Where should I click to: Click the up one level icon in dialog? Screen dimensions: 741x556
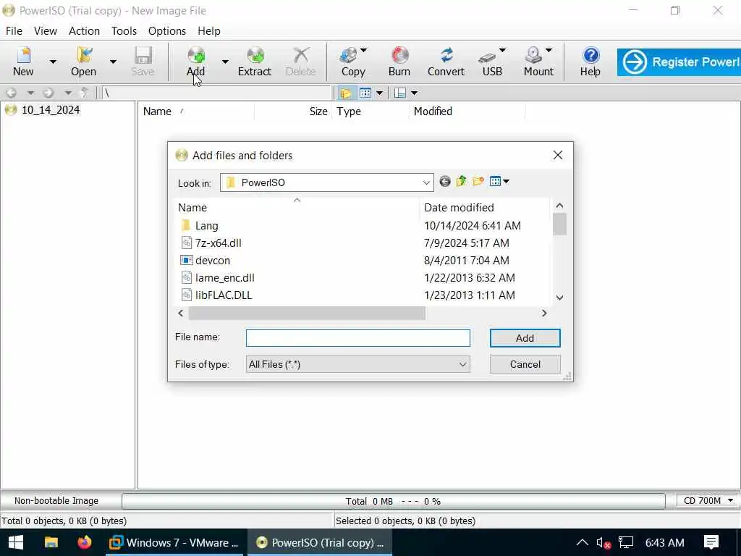coord(461,182)
